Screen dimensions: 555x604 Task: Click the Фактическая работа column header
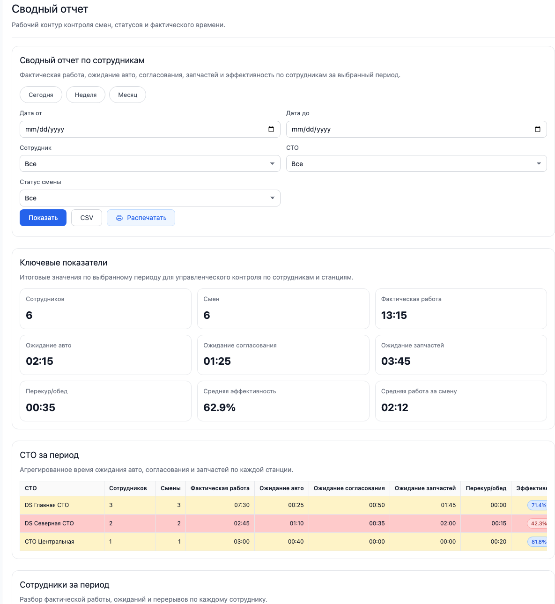(x=220, y=488)
